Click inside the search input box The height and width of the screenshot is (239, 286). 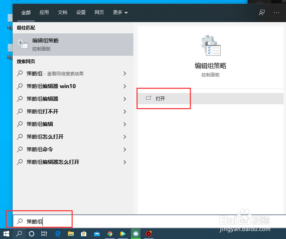(x=42, y=221)
